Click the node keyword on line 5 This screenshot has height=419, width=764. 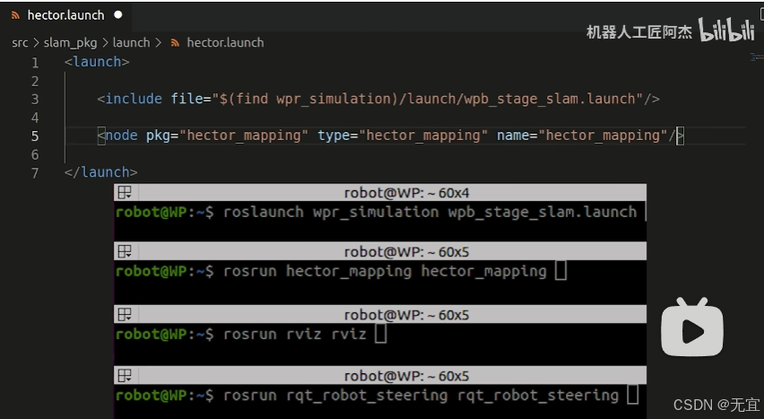pyautogui.click(x=121, y=135)
